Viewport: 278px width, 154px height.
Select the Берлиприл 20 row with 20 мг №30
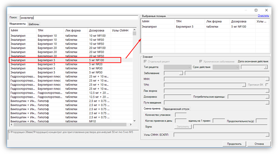[71, 52]
